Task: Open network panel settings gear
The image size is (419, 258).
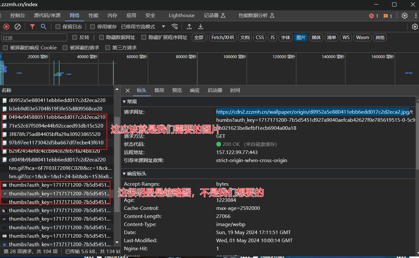Action: 415,26
